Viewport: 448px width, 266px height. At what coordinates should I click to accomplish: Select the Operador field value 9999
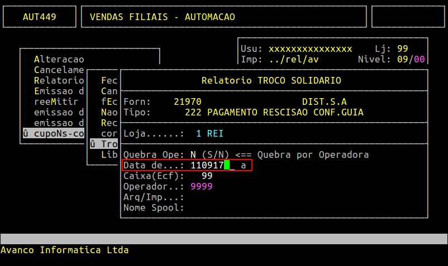pyautogui.click(x=201, y=187)
